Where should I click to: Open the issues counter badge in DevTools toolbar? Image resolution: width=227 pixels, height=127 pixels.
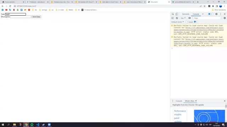(210, 14)
